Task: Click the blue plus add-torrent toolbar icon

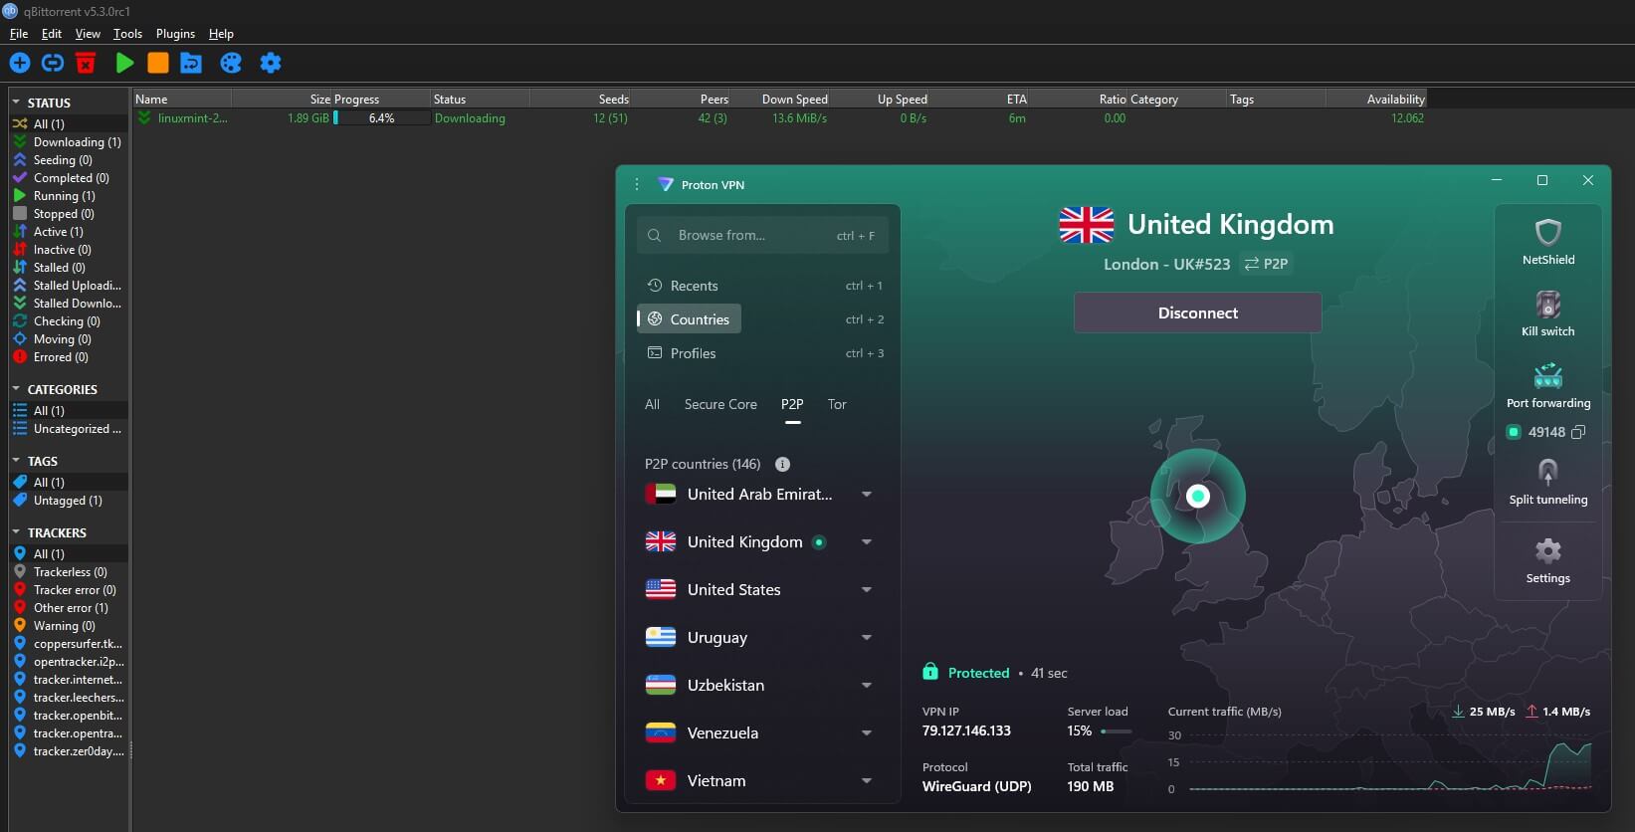Action: pyautogui.click(x=20, y=64)
